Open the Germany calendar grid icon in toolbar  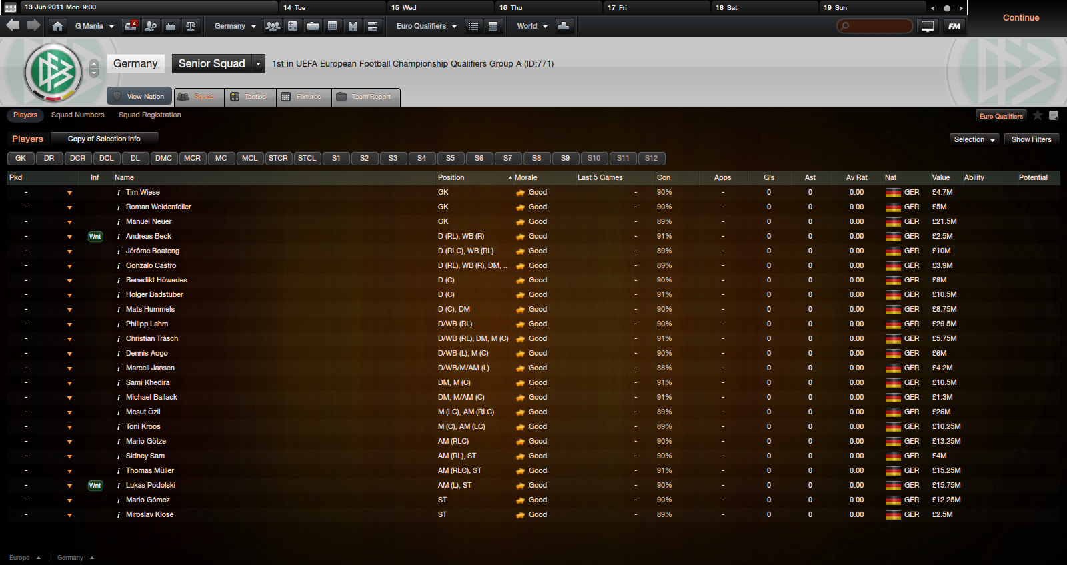[x=333, y=26]
